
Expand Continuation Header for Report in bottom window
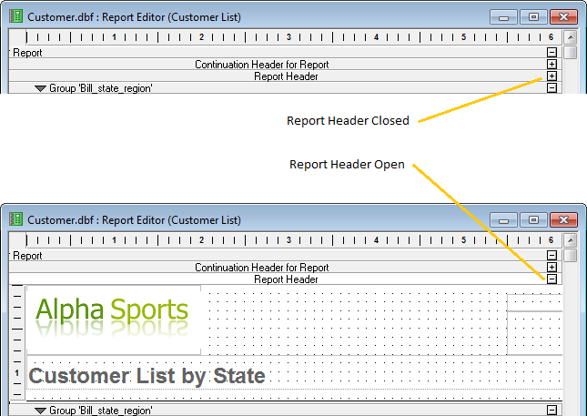pyautogui.click(x=552, y=268)
